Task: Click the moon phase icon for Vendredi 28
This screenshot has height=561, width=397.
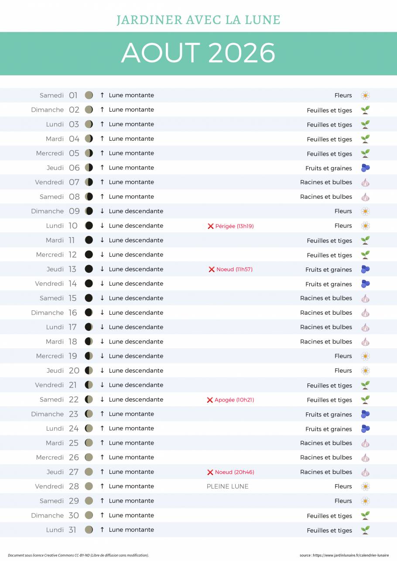Action: pos(89,486)
